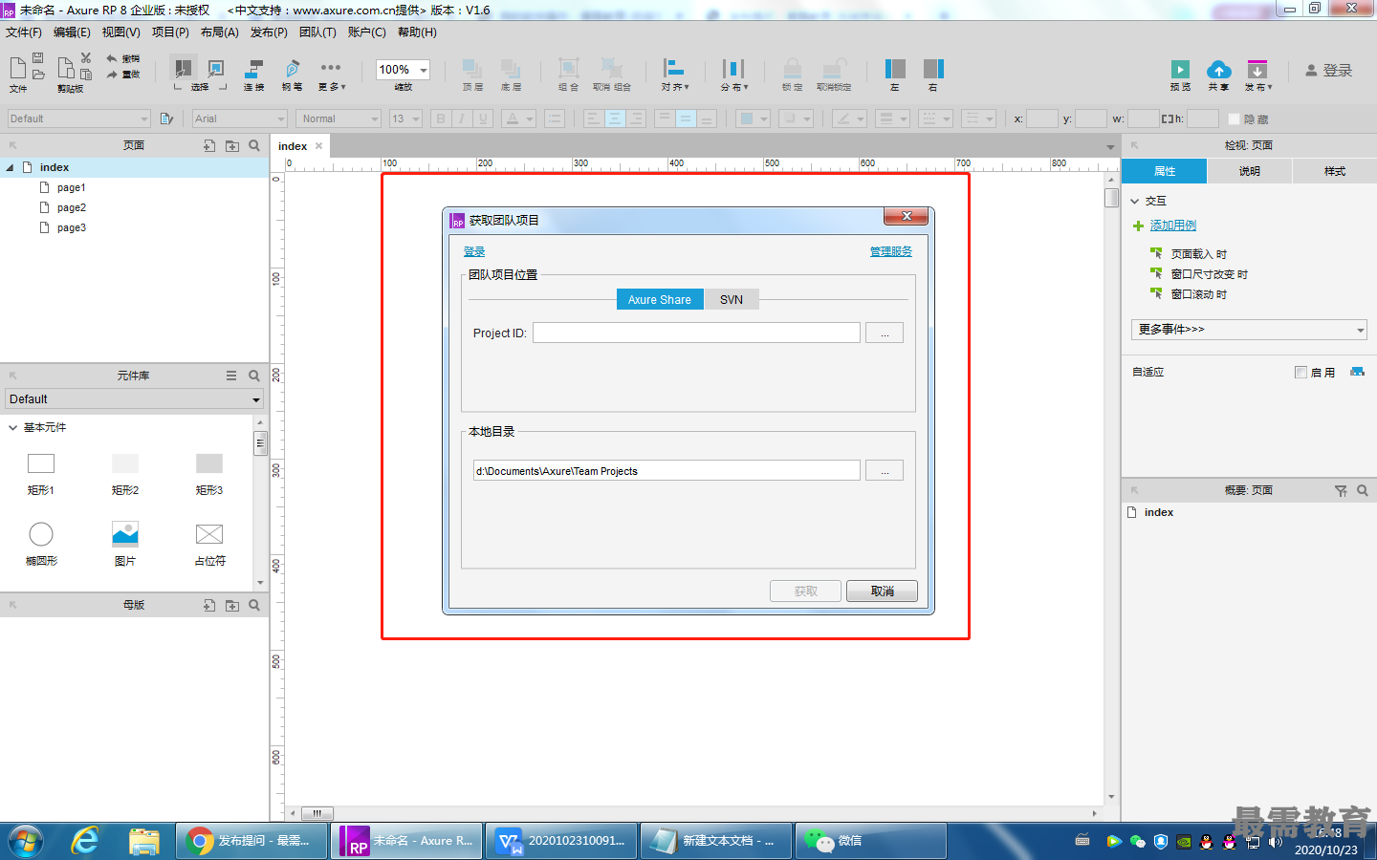Toggle the right (右) panel icon
Viewport: 1377px width, 860px height.
[933, 69]
